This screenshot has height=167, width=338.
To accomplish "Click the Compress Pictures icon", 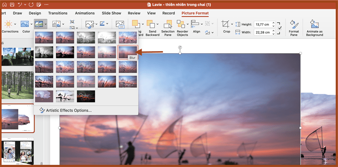I will point(72,22).
